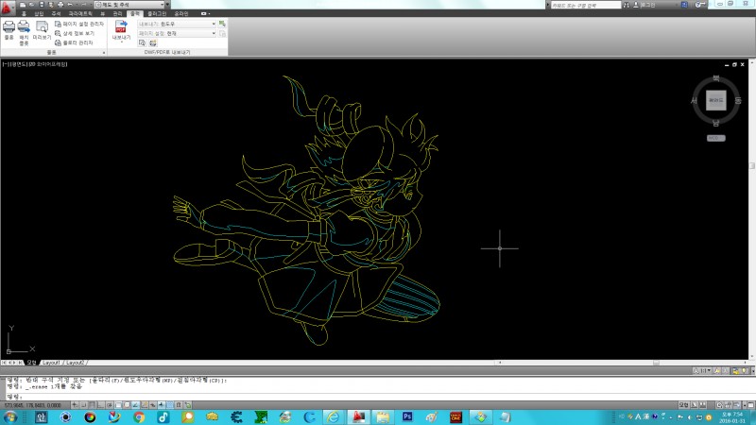Switch to the Layout2 tab
Screen dimensions: 756x425
76,363
